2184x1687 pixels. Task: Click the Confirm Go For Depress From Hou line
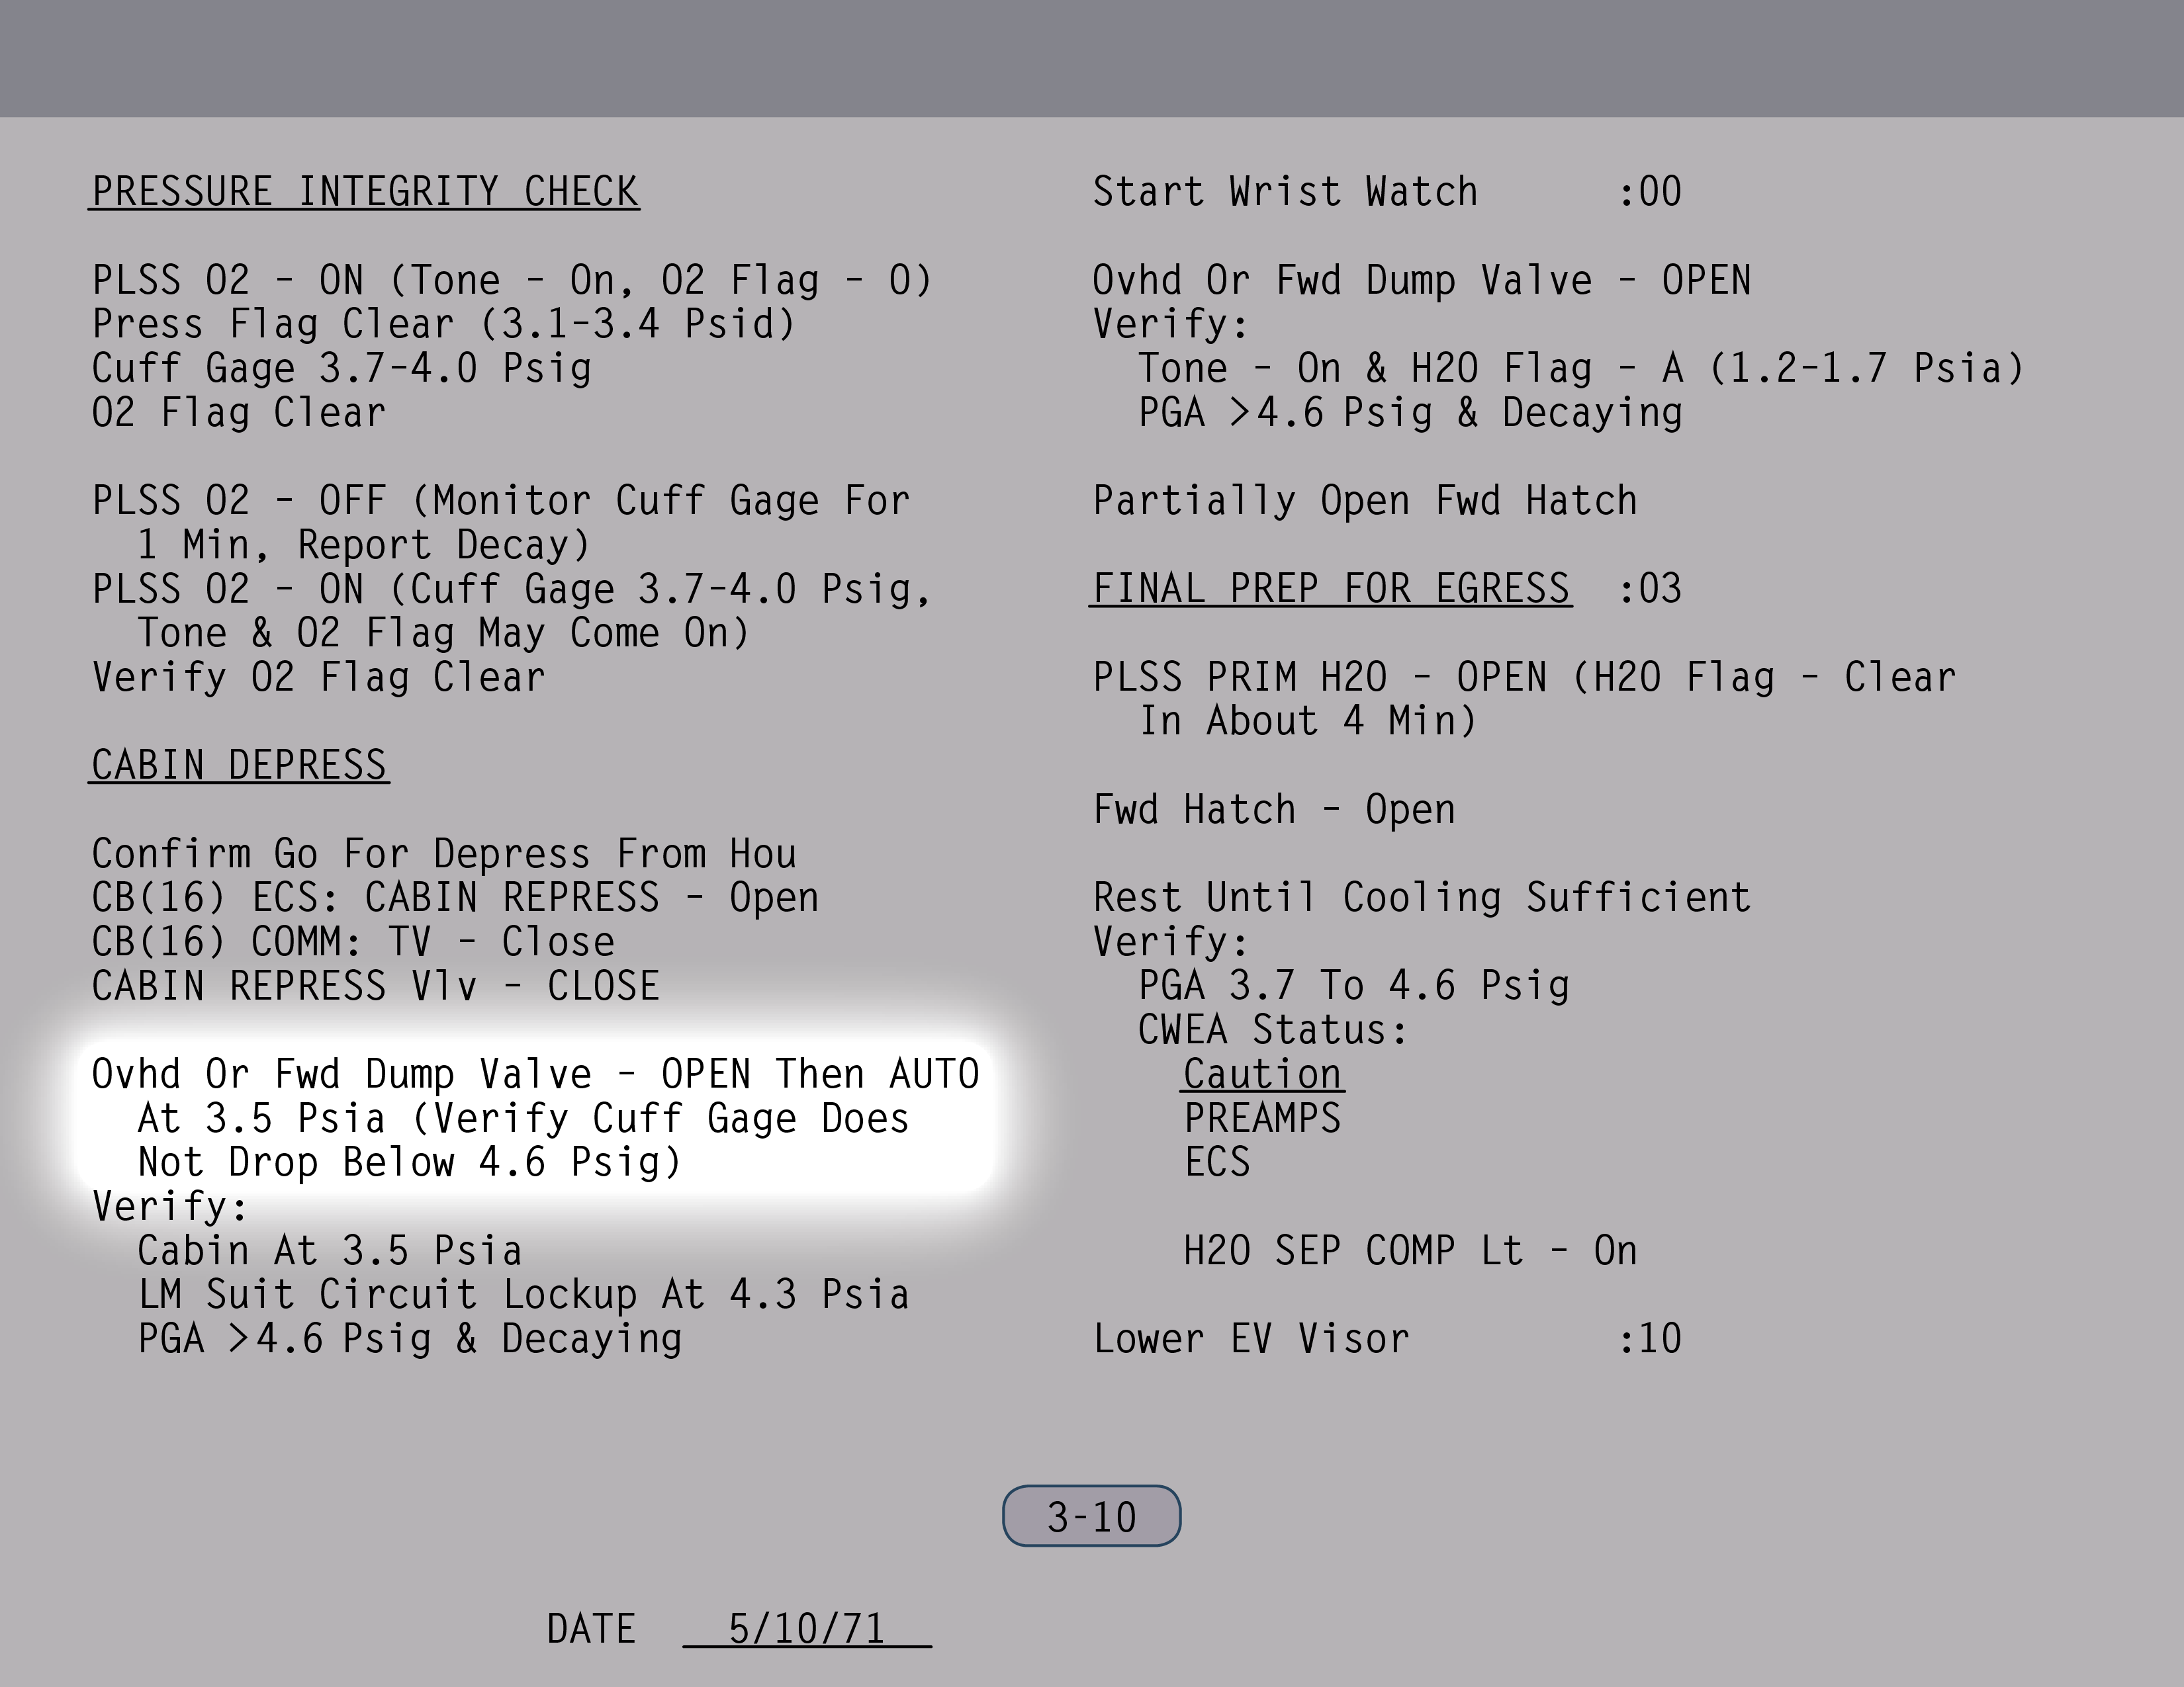click(x=444, y=855)
